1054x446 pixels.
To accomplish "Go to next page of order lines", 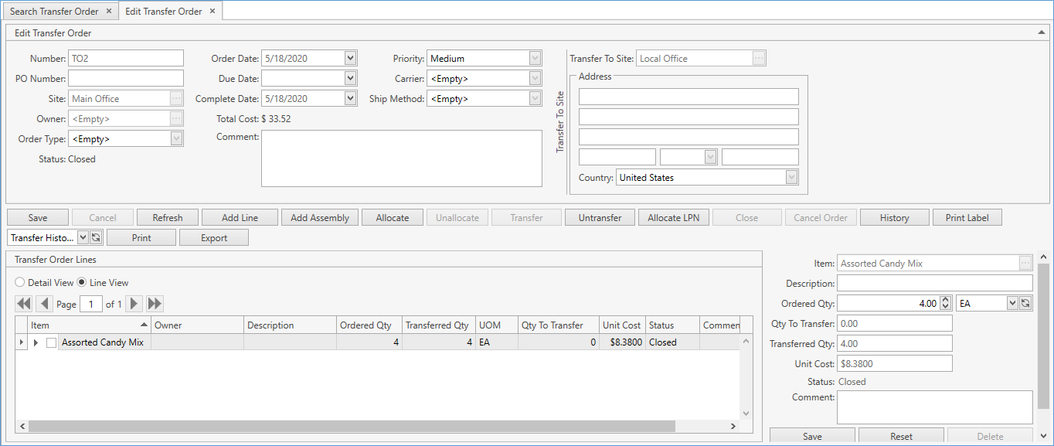I will [134, 304].
